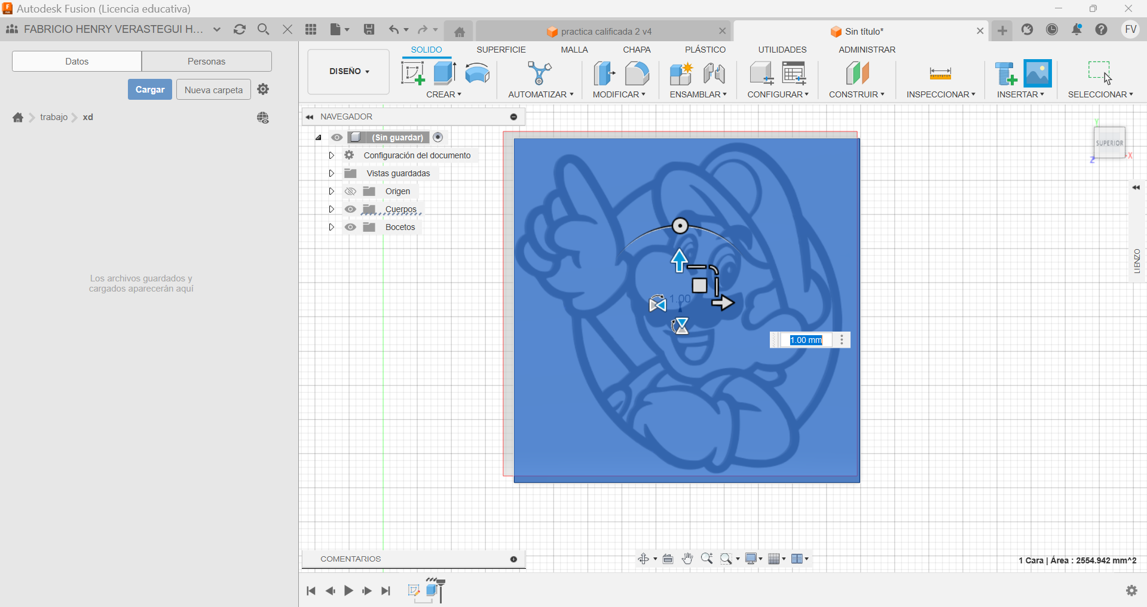Open the Extensions icon

tap(1027, 29)
